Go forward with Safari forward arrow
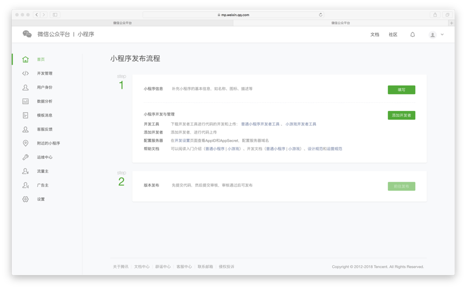This screenshot has width=466, height=288. 44,15
